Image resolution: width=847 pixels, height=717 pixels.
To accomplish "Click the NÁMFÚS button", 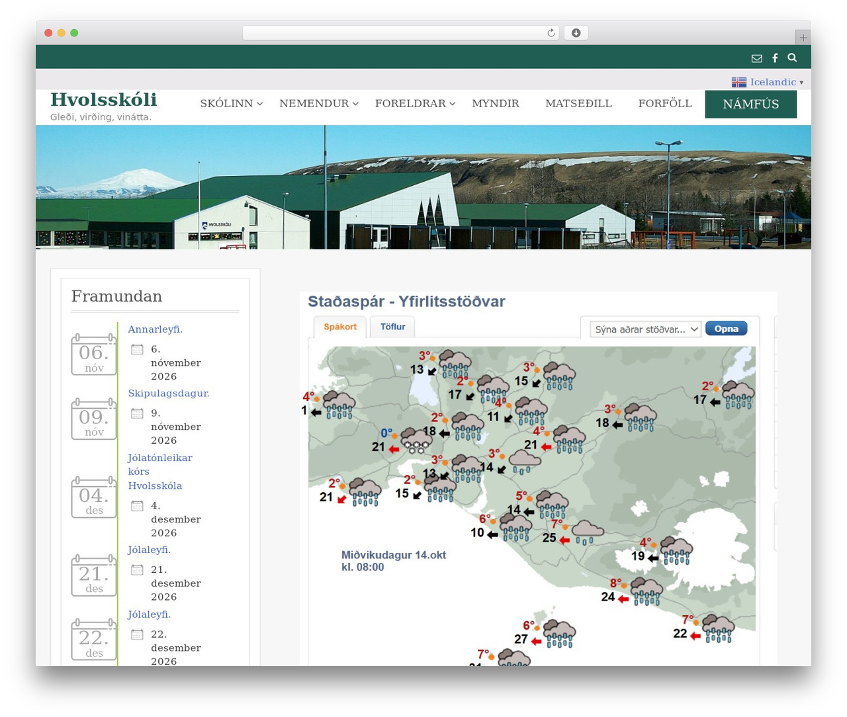I will point(750,104).
